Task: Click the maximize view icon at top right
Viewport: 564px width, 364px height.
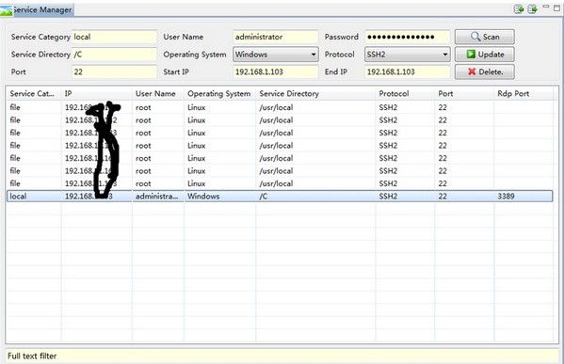Action: (556, 8)
